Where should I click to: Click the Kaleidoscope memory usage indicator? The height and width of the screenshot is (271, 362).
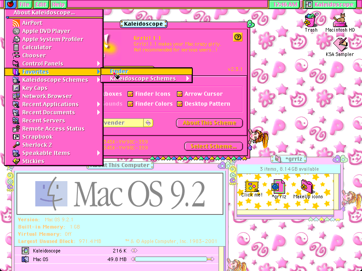(x=134, y=251)
